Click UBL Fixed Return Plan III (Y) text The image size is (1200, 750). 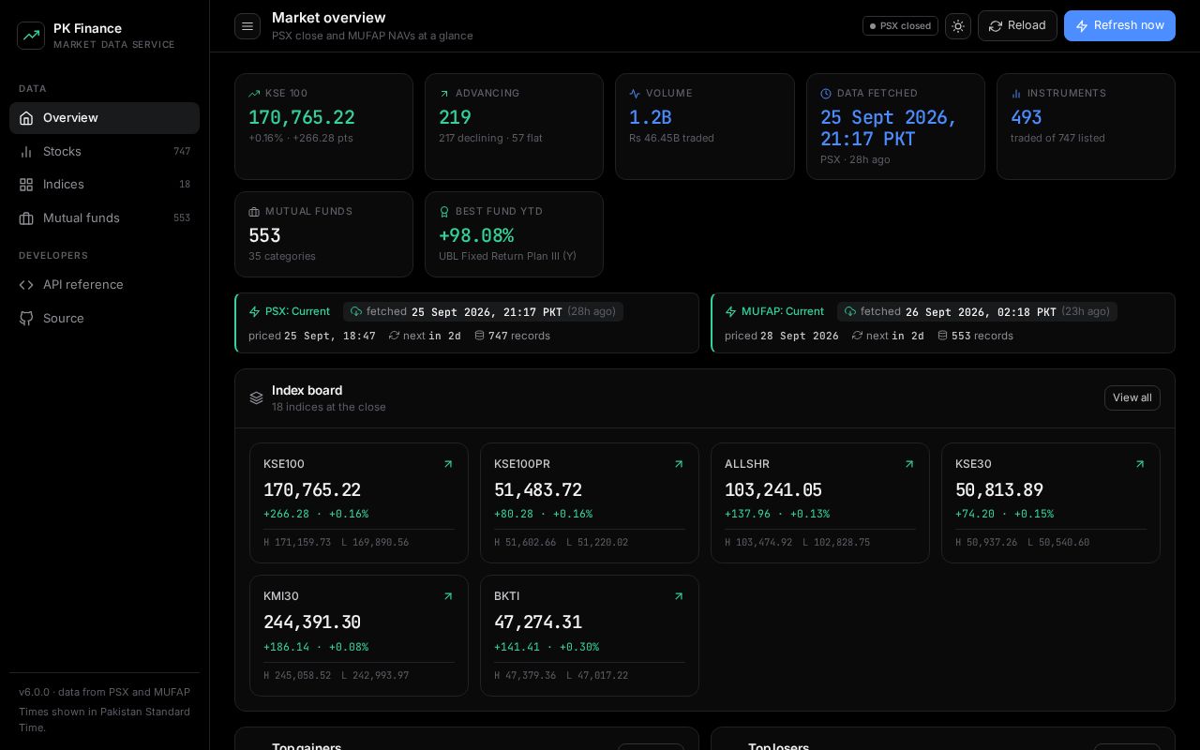[507, 257]
